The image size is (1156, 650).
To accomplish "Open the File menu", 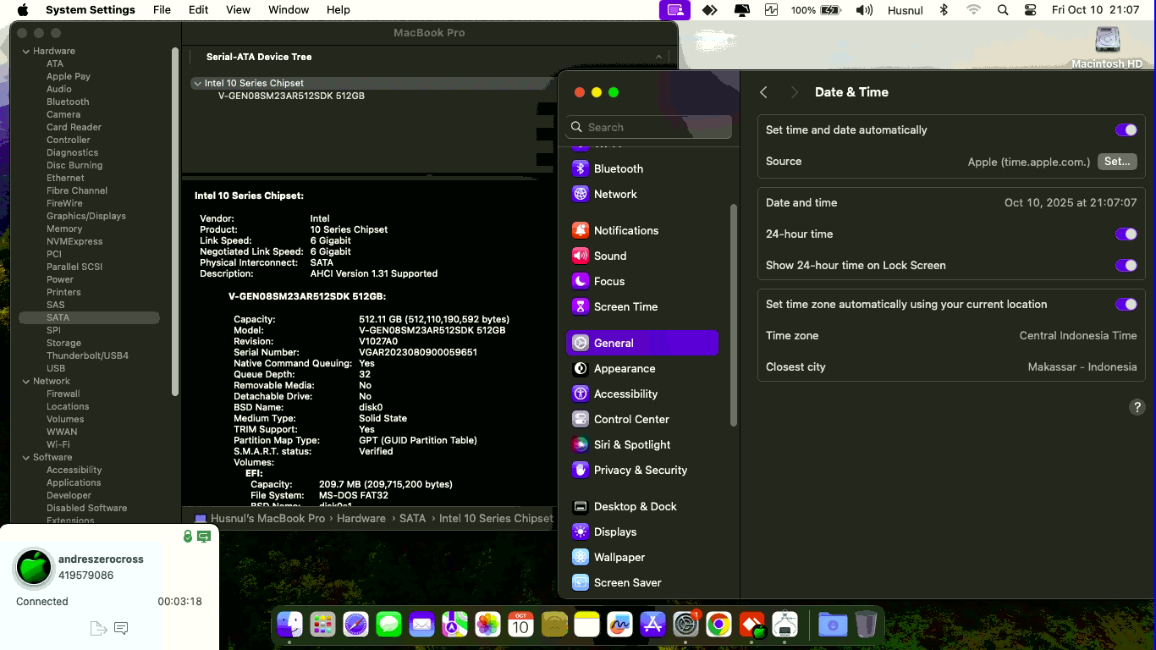I will click(162, 10).
